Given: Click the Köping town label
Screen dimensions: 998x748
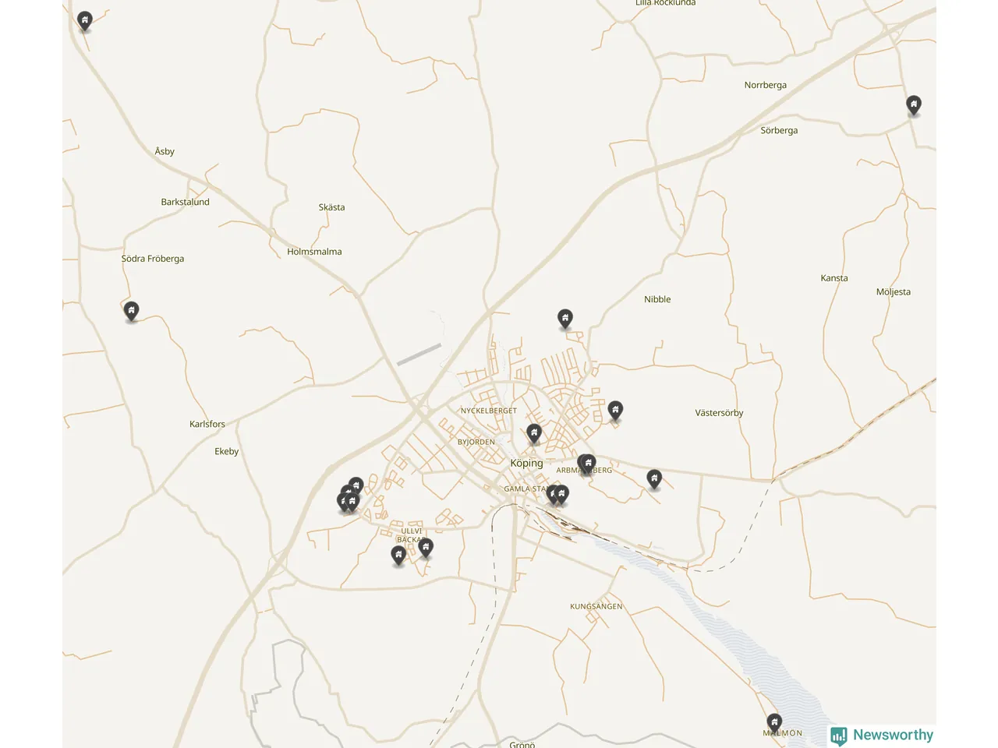Looking at the screenshot, I should (x=526, y=463).
